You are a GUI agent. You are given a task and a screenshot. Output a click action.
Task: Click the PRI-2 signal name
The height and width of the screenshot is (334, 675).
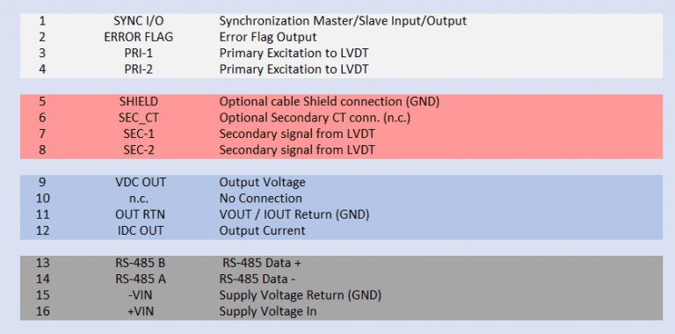click(139, 69)
